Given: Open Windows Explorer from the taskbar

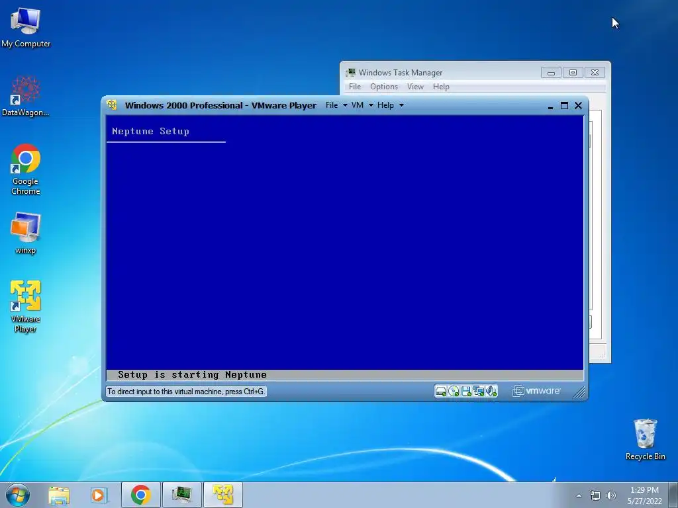Looking at the screenshot, I should click(x=59, y=495).
